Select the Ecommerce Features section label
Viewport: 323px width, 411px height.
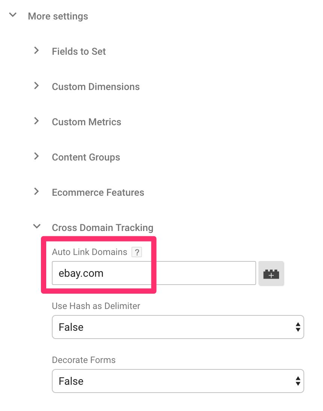tap(98, 192)
